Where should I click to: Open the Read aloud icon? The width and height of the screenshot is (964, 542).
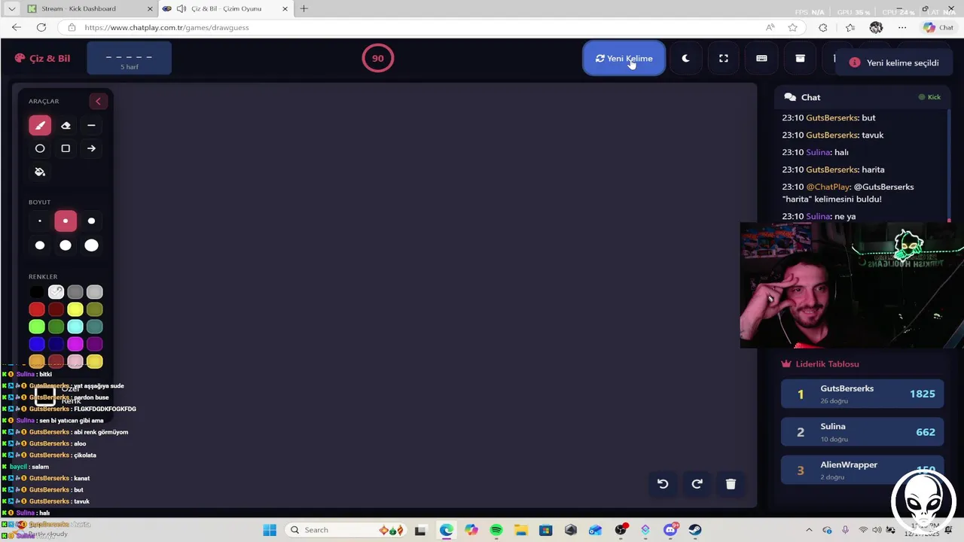tap(770, 27)
